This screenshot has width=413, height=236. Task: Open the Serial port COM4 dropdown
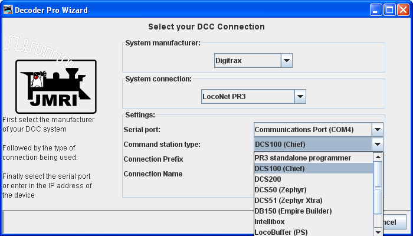pos(378,129)
